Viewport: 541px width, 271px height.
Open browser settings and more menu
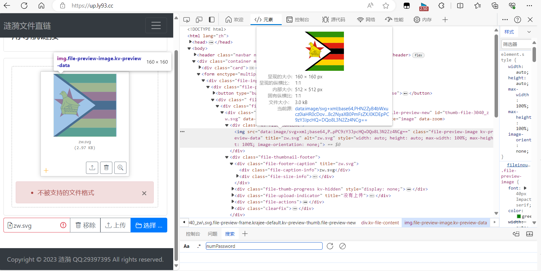point(529,6)
